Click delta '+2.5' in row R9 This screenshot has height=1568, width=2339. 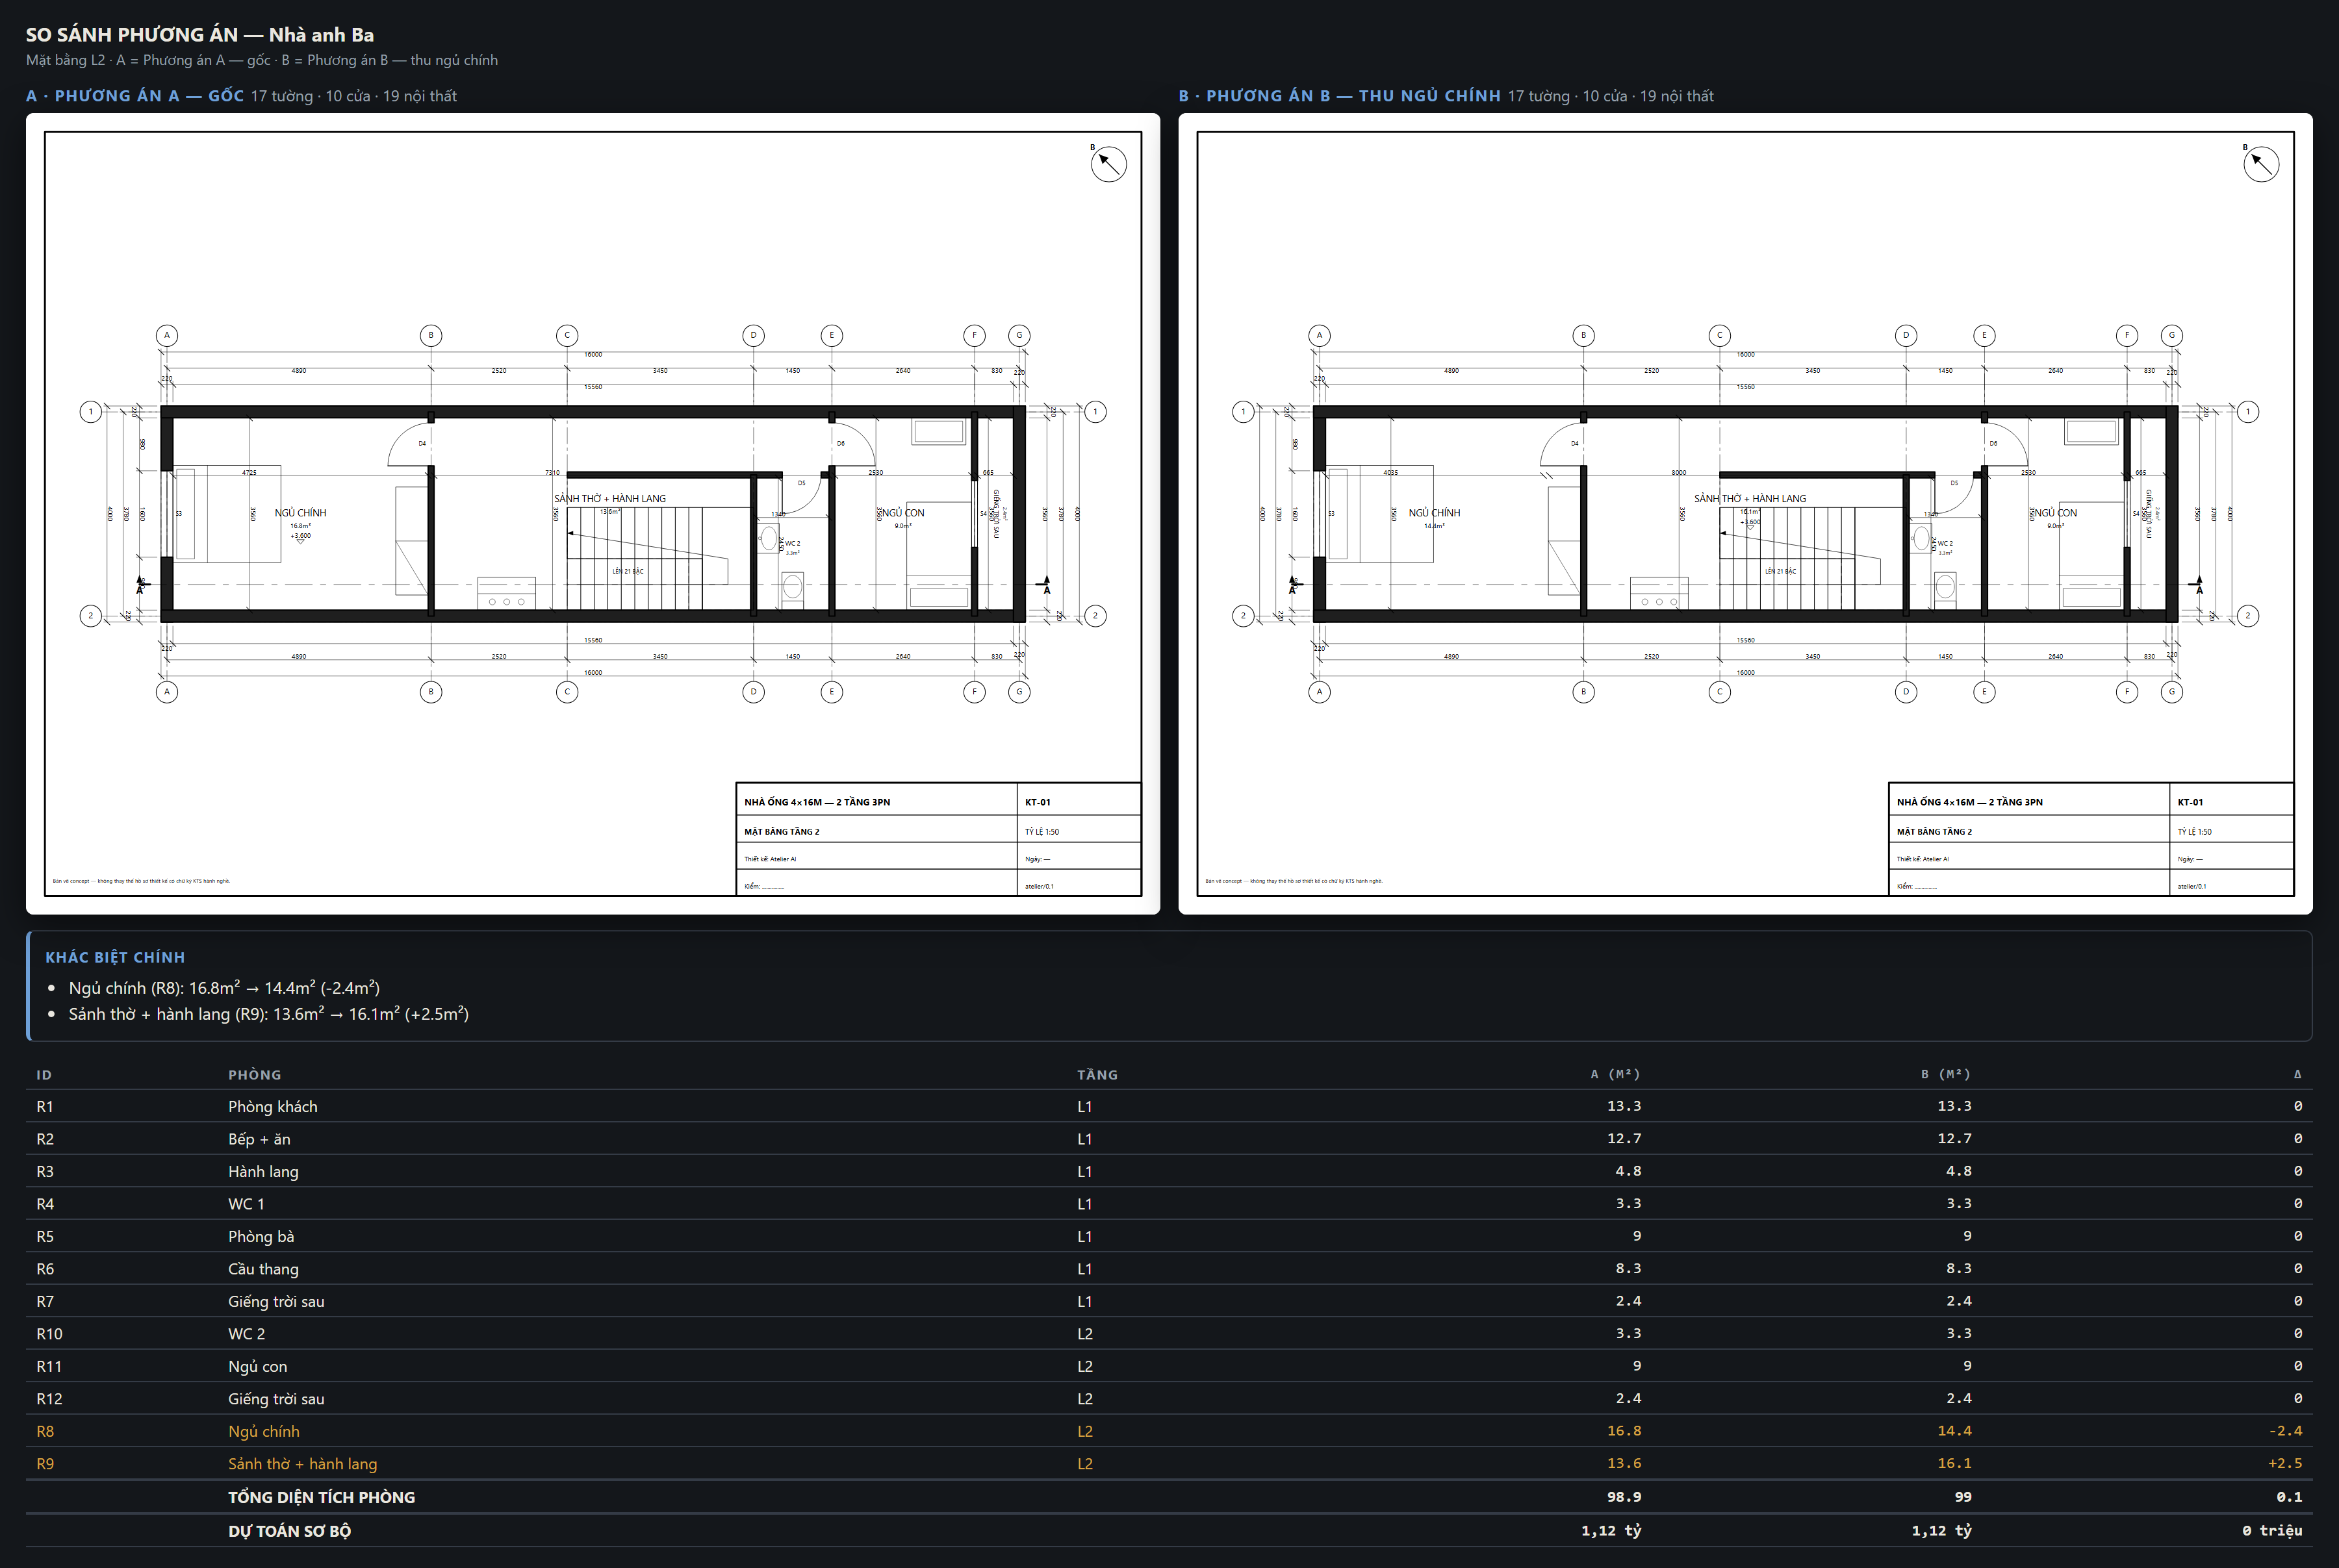[2285, 1463]
